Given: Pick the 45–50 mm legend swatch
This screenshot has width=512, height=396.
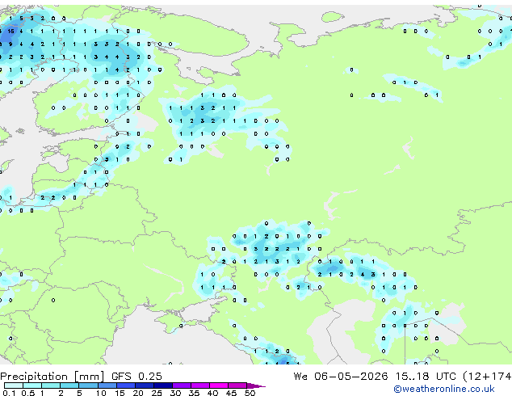Looking at the screenshot, I should [237, 385].
